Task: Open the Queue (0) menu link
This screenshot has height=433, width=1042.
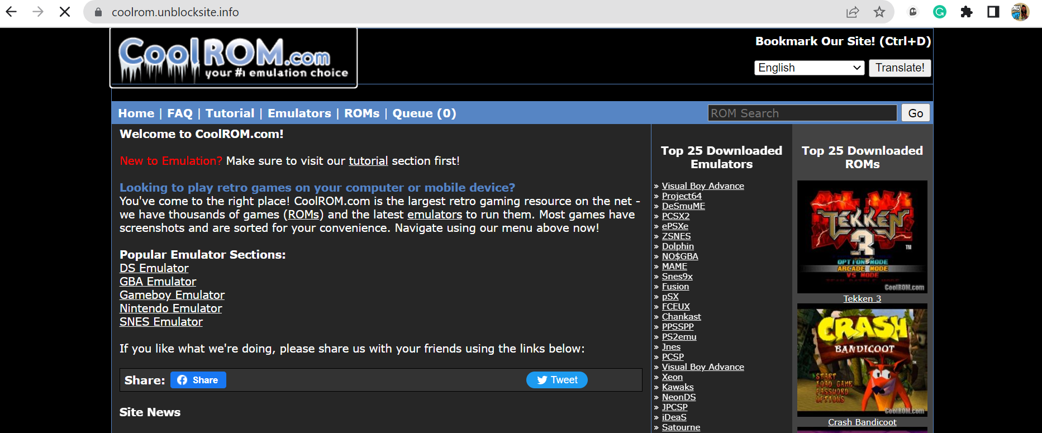Action: tap(424, 113)
